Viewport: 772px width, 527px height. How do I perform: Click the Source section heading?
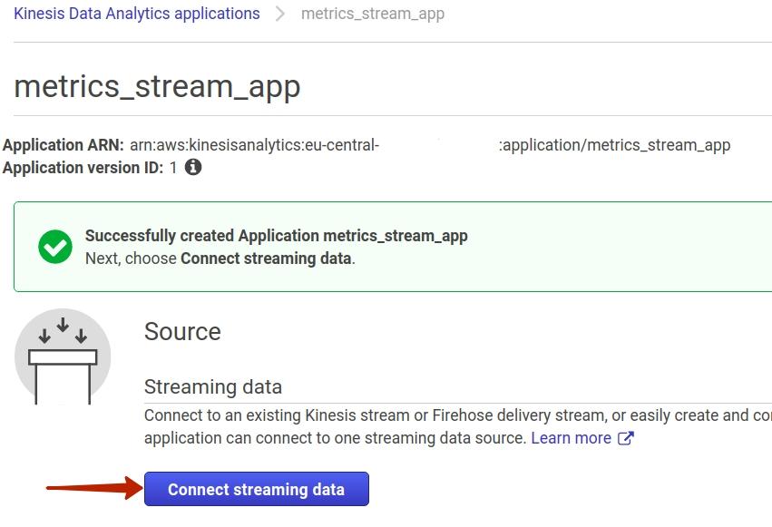pyautogui.click(x=182, y=332)
